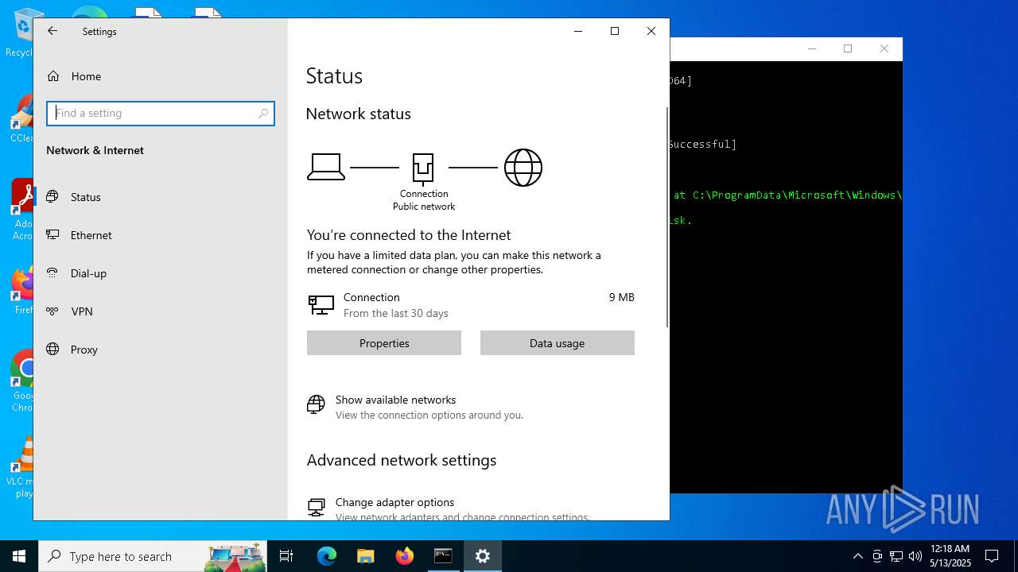Click the Dial-up phone icon in sidebar
Viewport: 1018px width, 572px height.
pyautogui.click(x=53, y=272)
